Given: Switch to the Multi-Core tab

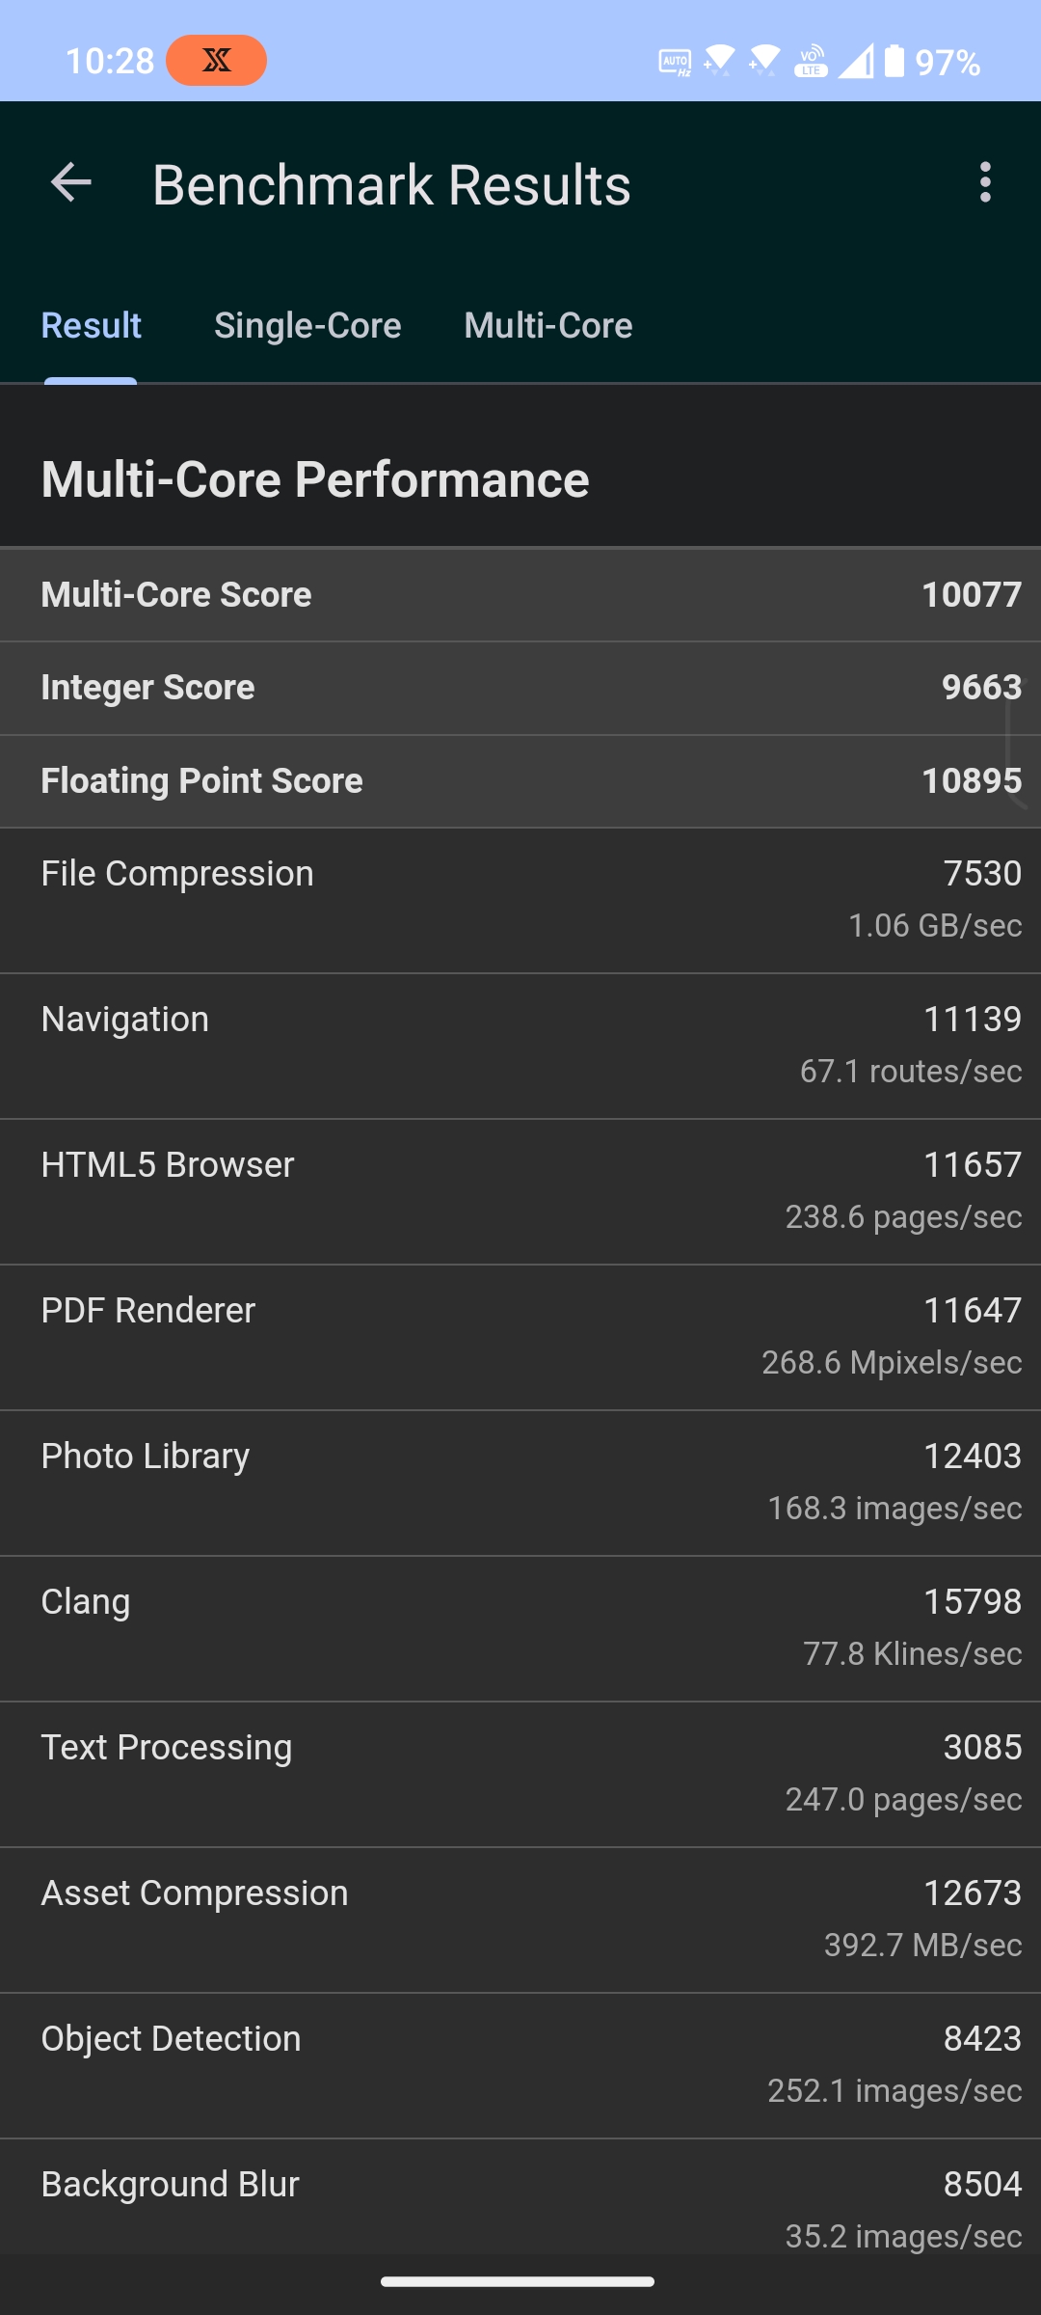Looking at the screenshot, I should pos(548,326).
